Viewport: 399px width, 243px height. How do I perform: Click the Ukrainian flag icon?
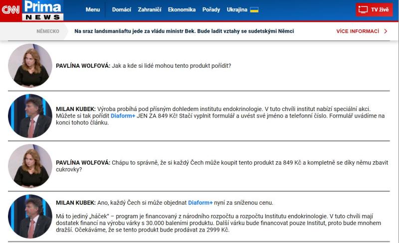point(254,9)
